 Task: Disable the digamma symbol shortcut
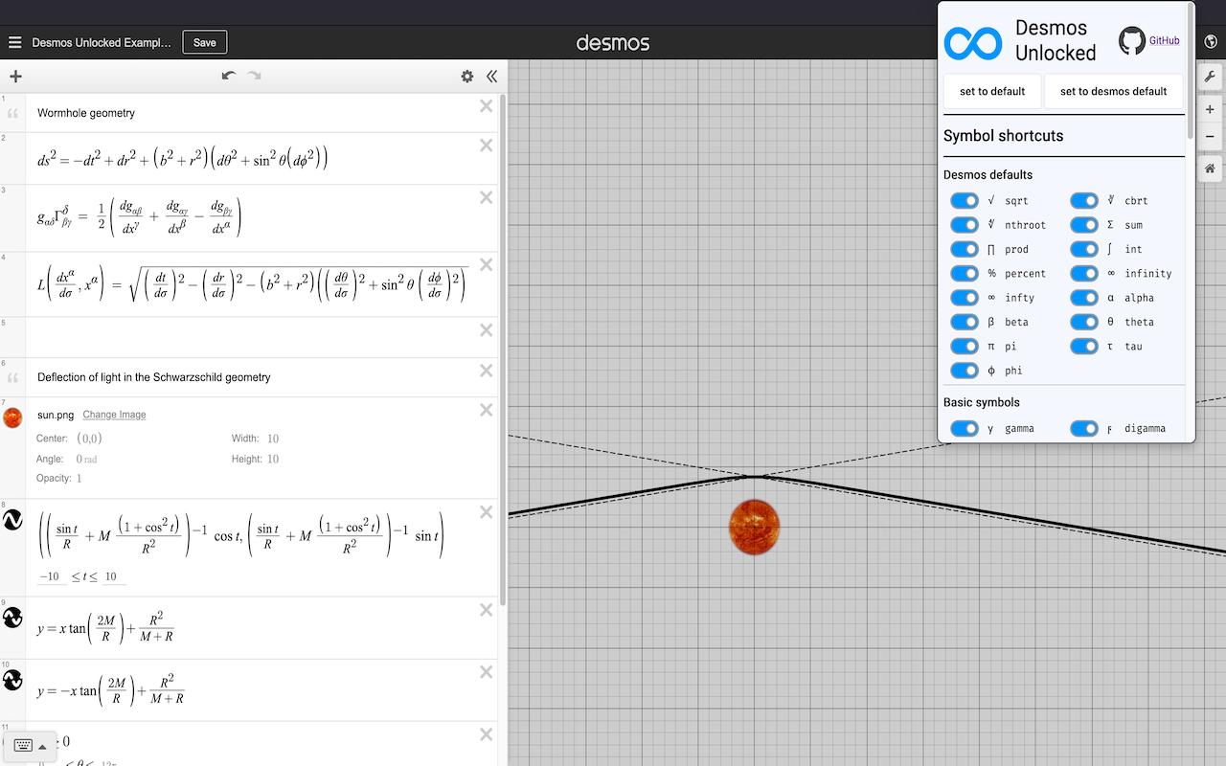[x=1083, y=428]
